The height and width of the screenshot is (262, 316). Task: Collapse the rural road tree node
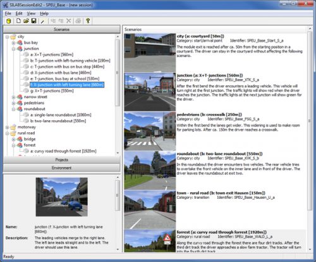pyautogui.click(x=7, y=134)
